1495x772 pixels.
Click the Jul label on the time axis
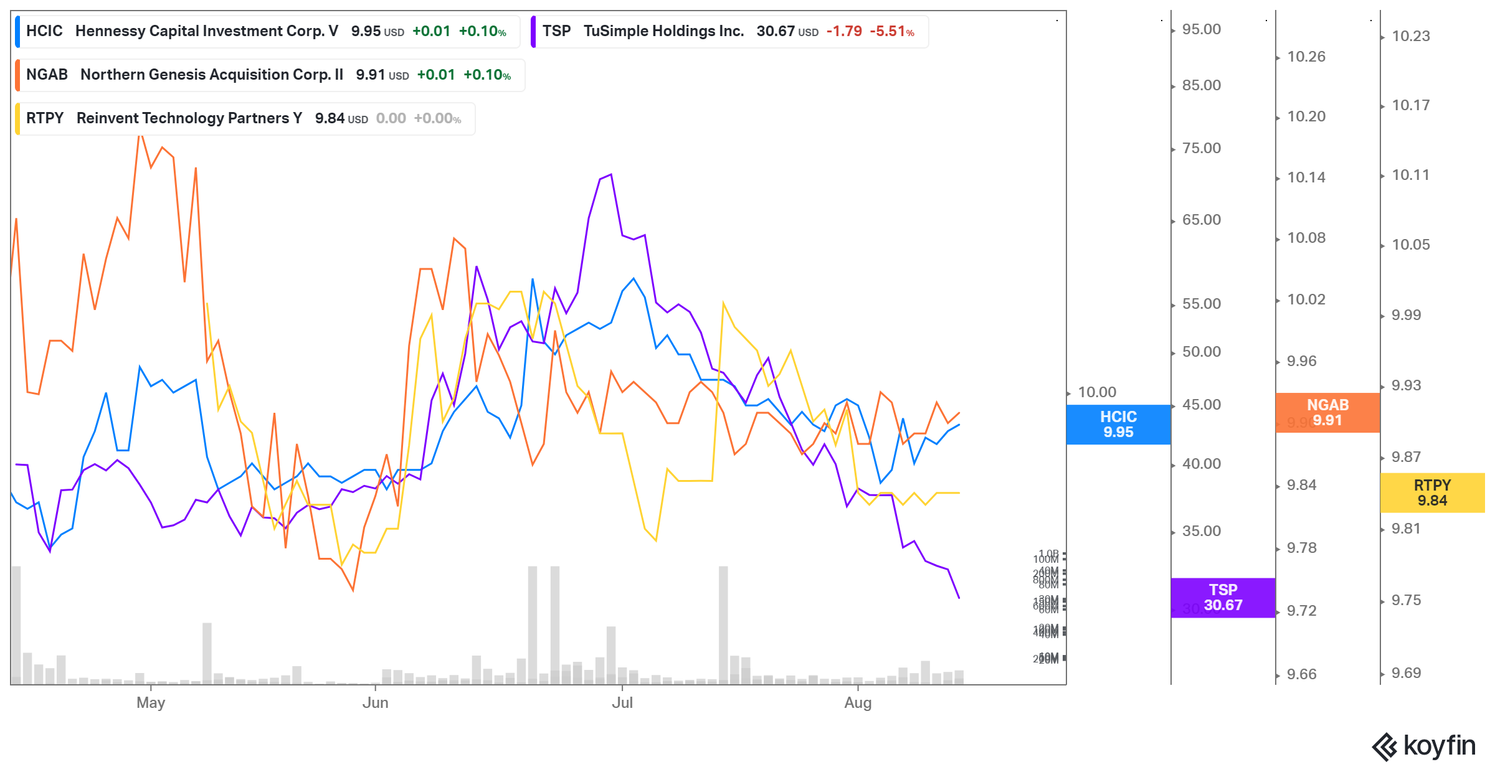622,703
